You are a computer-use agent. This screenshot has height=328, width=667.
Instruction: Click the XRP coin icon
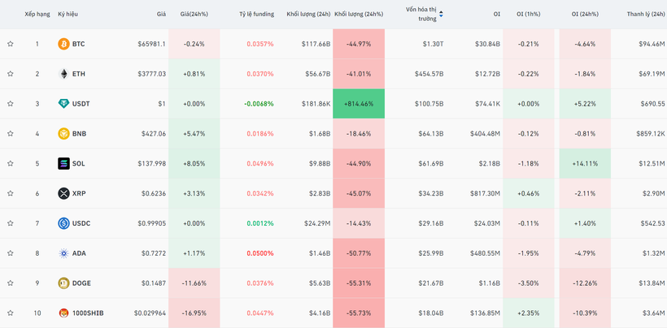63,193
